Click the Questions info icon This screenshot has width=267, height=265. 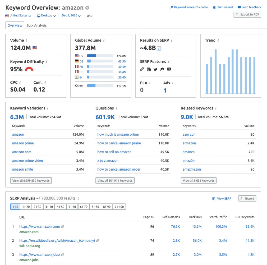point(116,108)
